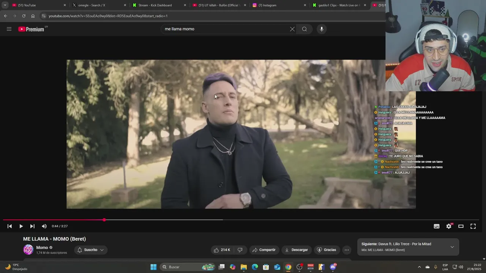View site information icon in address bar
486x273 pixels.
[44, 16]
